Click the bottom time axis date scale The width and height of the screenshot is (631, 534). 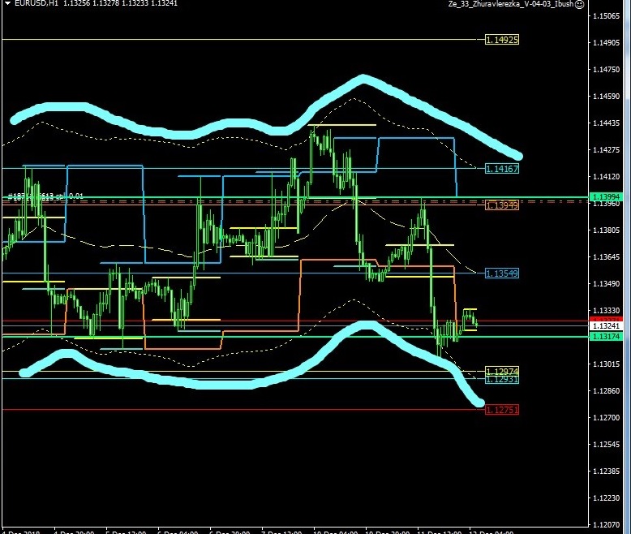click(292, 531)
